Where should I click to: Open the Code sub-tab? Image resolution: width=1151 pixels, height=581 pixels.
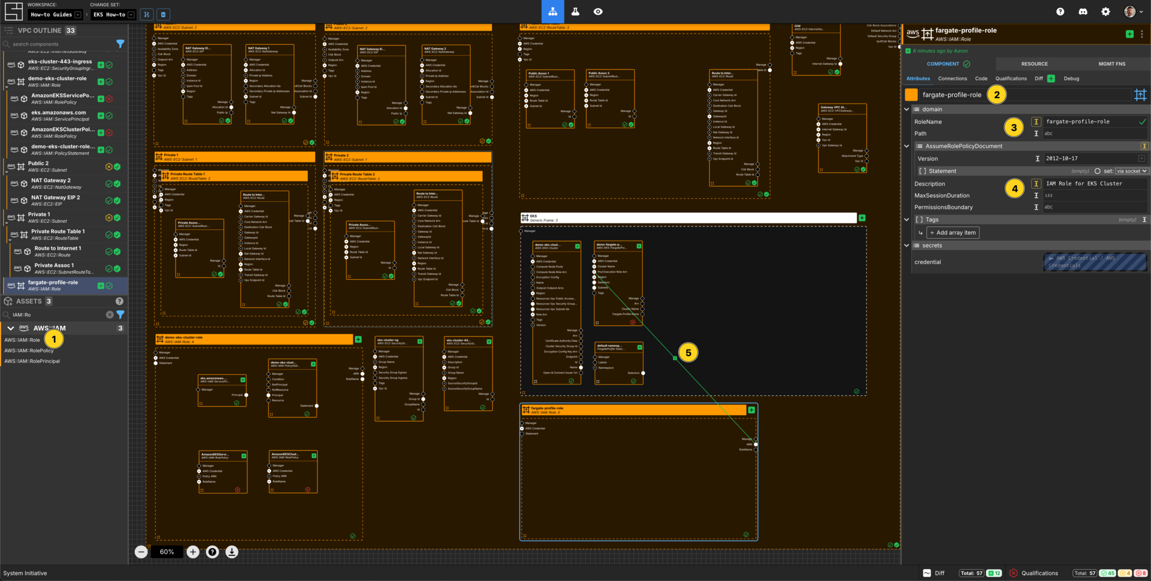(981, 78)
